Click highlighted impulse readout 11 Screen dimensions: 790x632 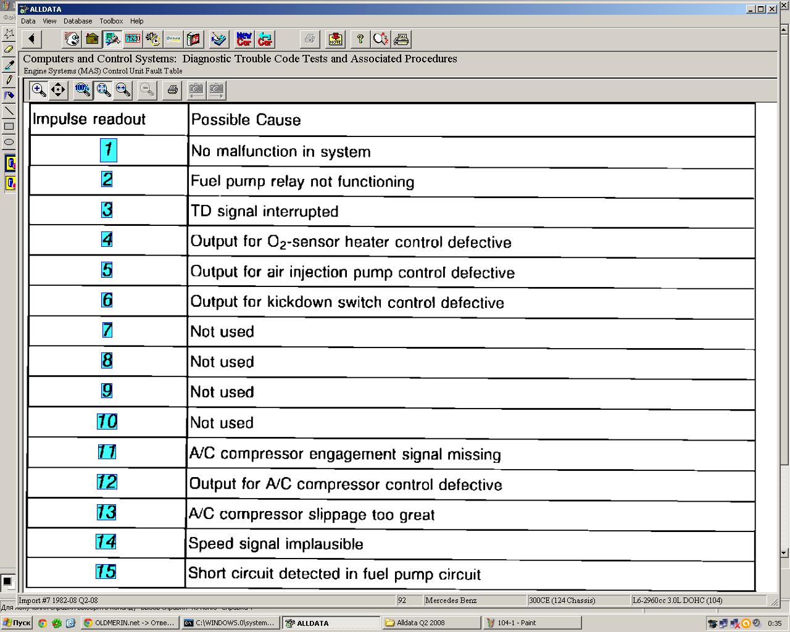click(107, 452)
